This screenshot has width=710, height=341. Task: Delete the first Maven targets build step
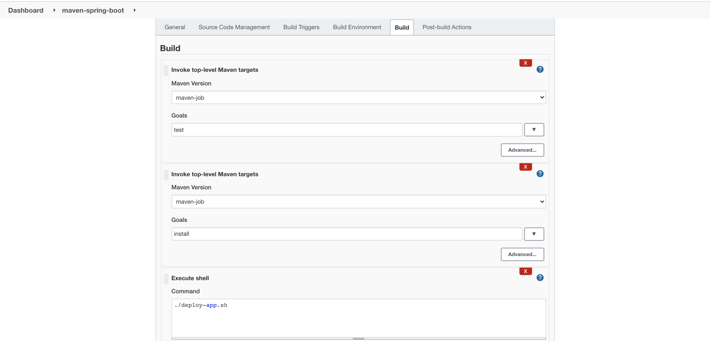coord(525,63)
